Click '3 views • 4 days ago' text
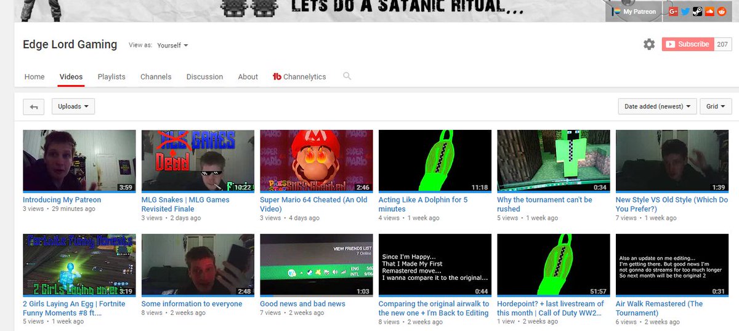739x331 pixels. click(x=289, y=218)
